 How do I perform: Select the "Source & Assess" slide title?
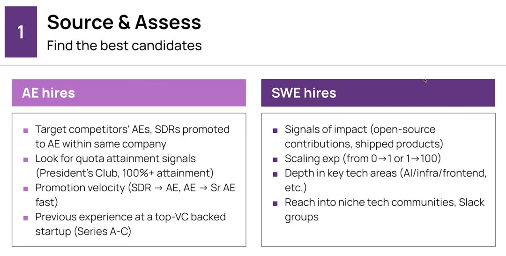tap(124, 22)
